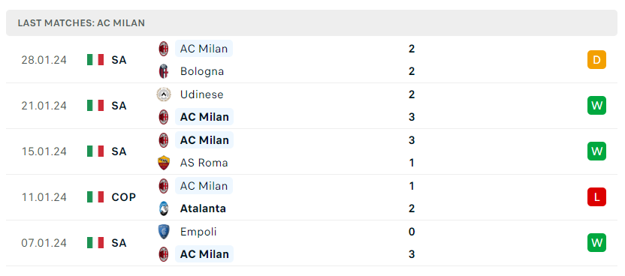Click the Bologna club crest icon

164,71
